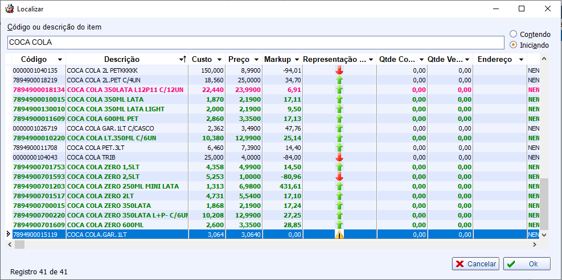This screenshot has width=562, height=280.
Task: Click the horizontal scrollbar right arrow
Action: (534, 244)
